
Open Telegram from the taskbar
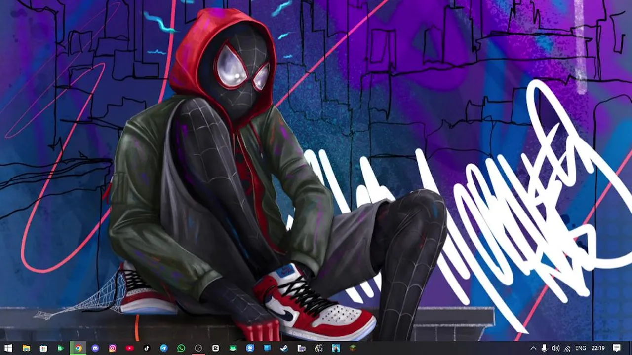coord(164,348)
